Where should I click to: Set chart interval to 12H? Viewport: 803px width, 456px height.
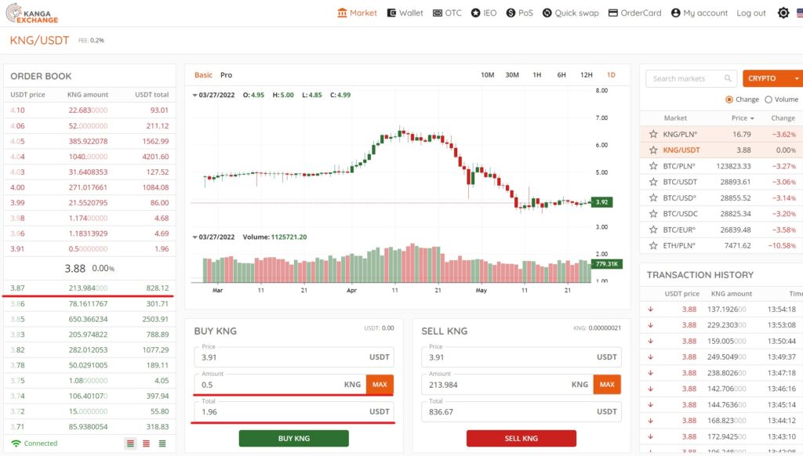click(587, 74)
